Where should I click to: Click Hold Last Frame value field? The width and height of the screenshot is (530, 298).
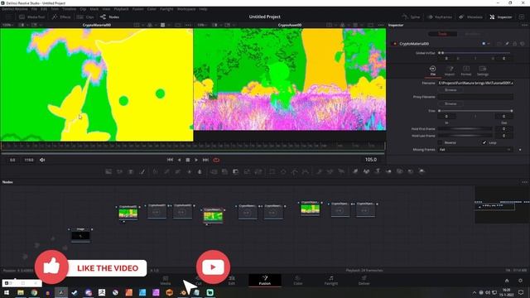click(504, 136)
